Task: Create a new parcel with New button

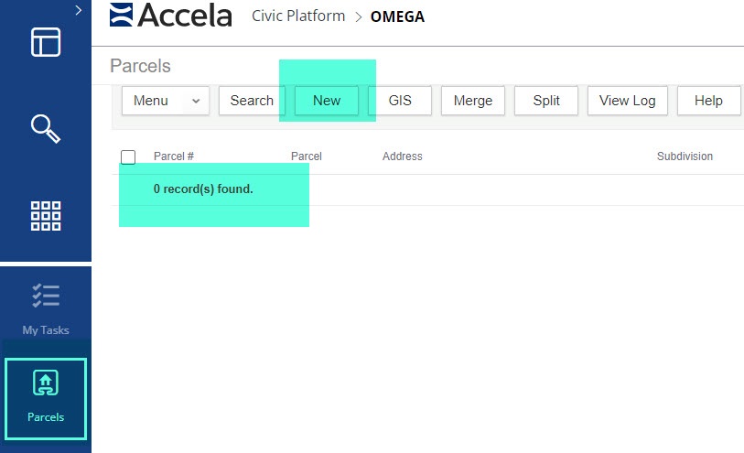Action: click(x=327, y=101)
